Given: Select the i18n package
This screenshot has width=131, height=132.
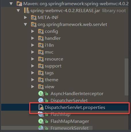Looking at the screenshot, I should pyautogui.click(x=49, y=45).
